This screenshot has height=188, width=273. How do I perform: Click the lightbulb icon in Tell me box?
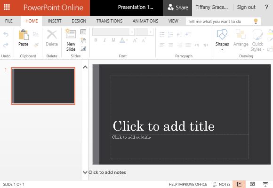coord(256,21)
